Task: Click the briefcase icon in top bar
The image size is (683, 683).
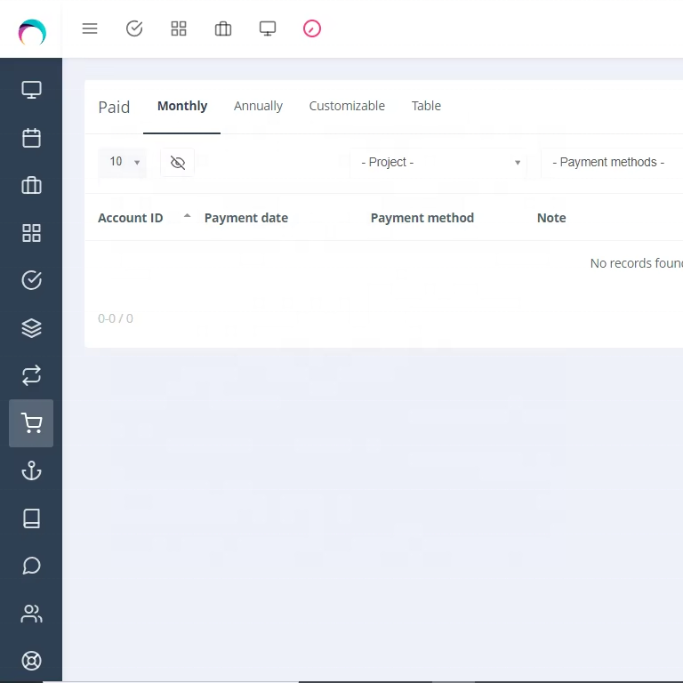Action: pyautogui.click(x=223, y=28)
